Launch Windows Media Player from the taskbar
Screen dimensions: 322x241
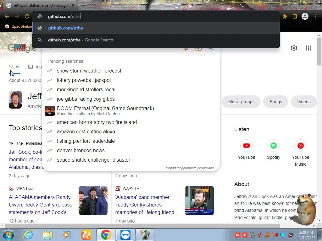(x=66, y=235)
